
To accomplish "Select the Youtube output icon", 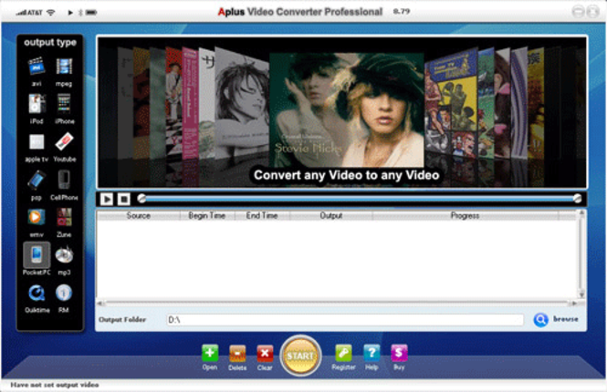I will (x=64, y=142).
